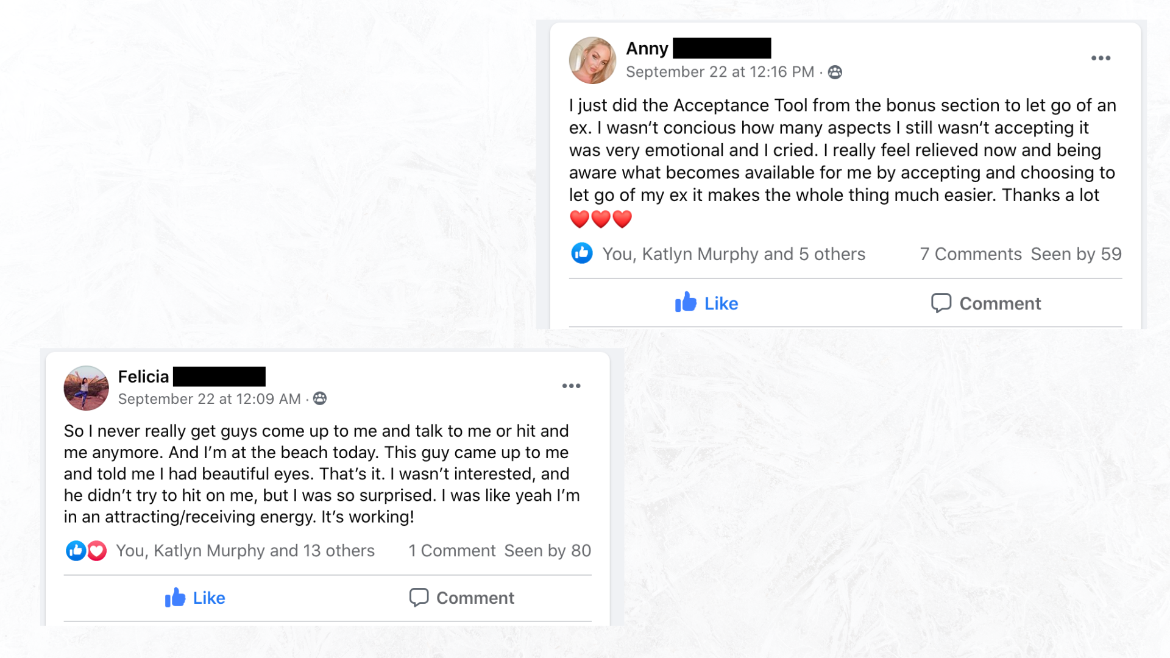
Task: View who reacted: Katlyn Murphy and 13 others
Action: pyautogui.click(x=245, y=551)
